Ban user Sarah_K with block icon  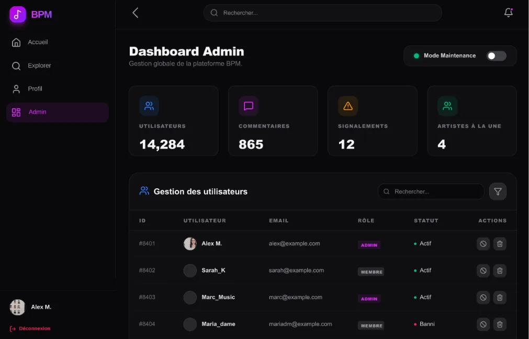coord(483,270)
